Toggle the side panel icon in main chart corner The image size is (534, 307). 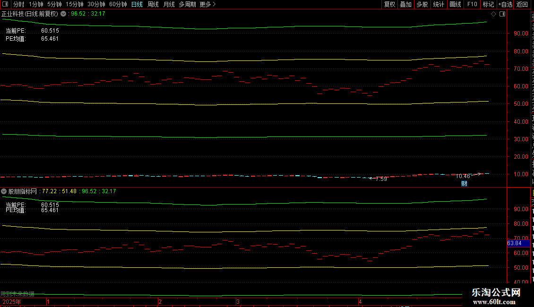[502, 14]
